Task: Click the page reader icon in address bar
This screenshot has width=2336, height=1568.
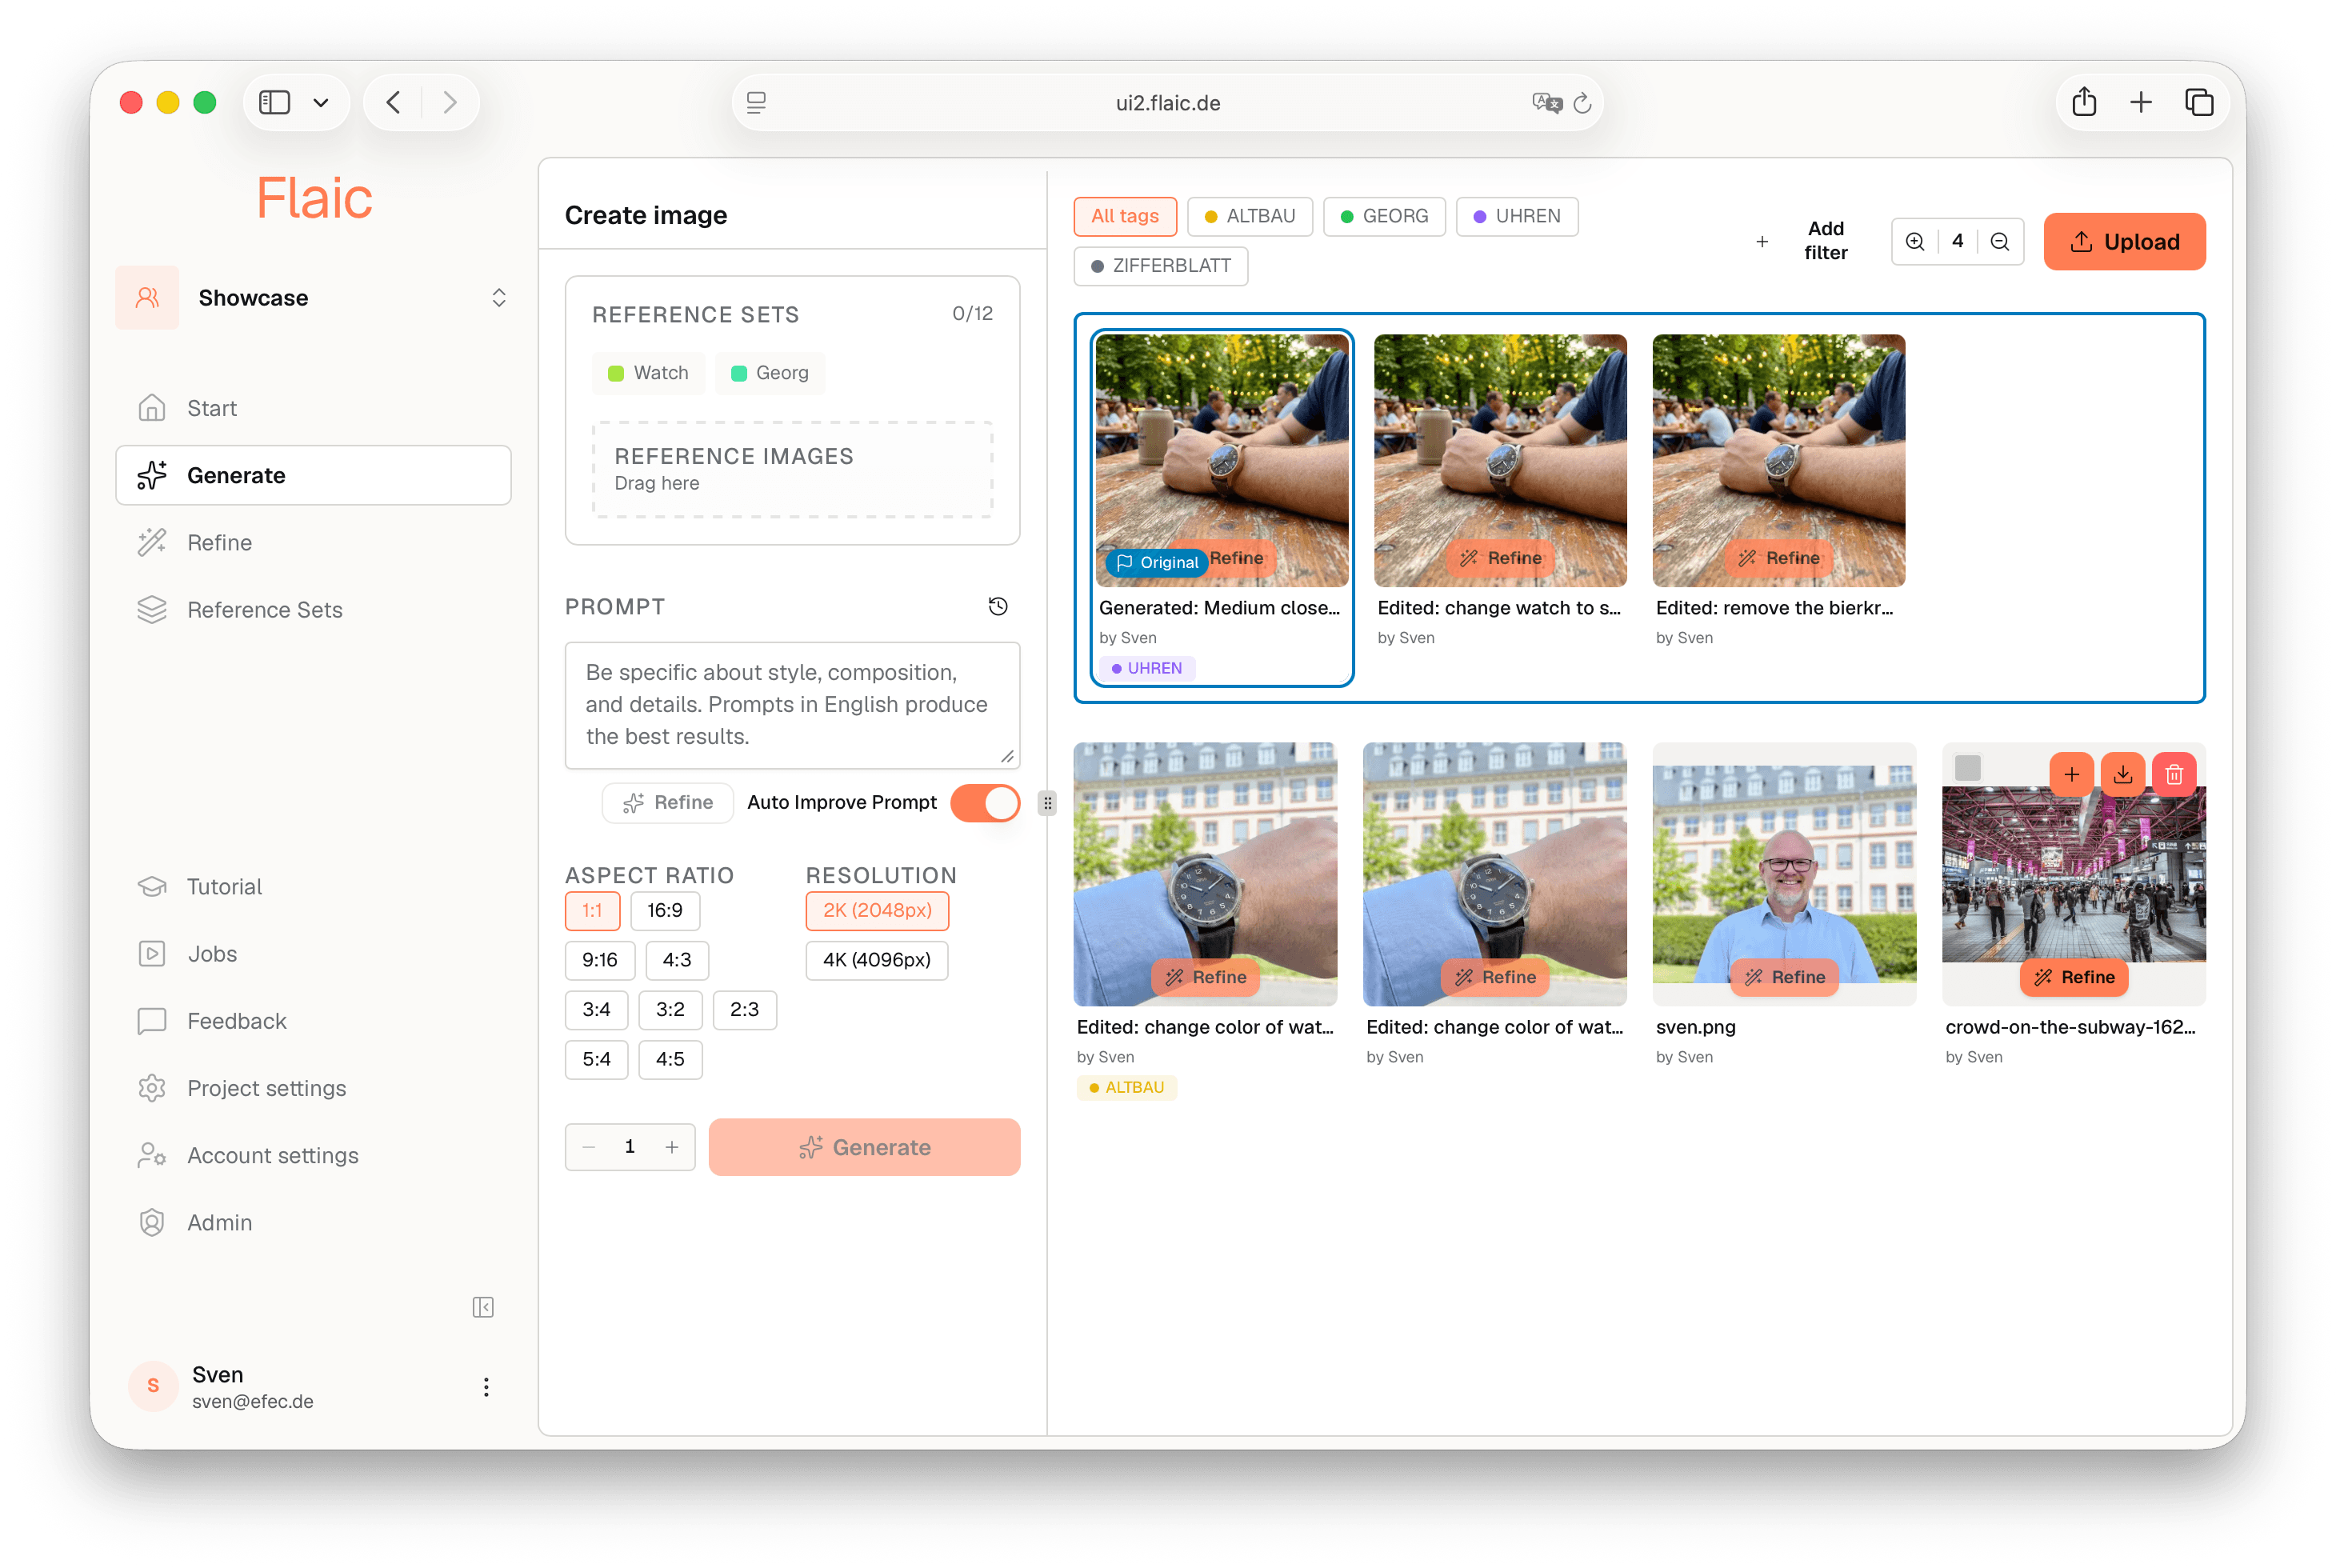Action: 757,103
